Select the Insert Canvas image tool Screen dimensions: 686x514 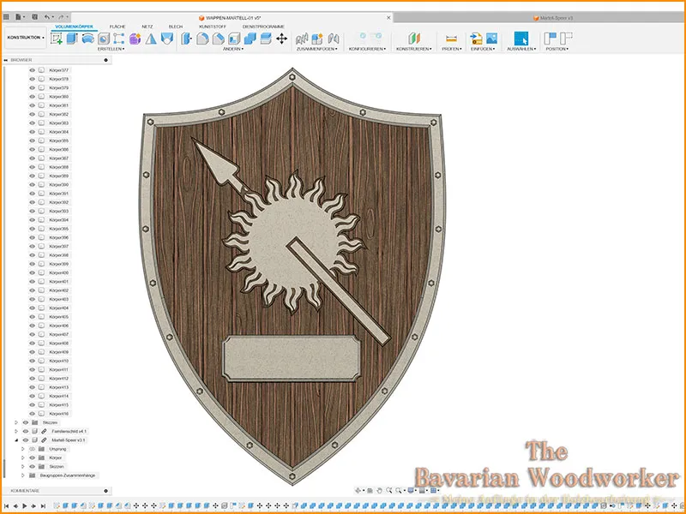[x=491, y=39]
